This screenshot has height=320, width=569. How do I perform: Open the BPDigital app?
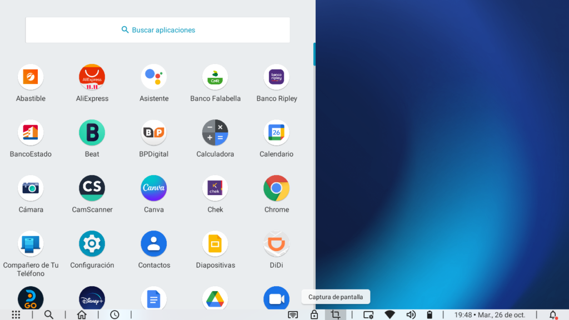point(154,133)
